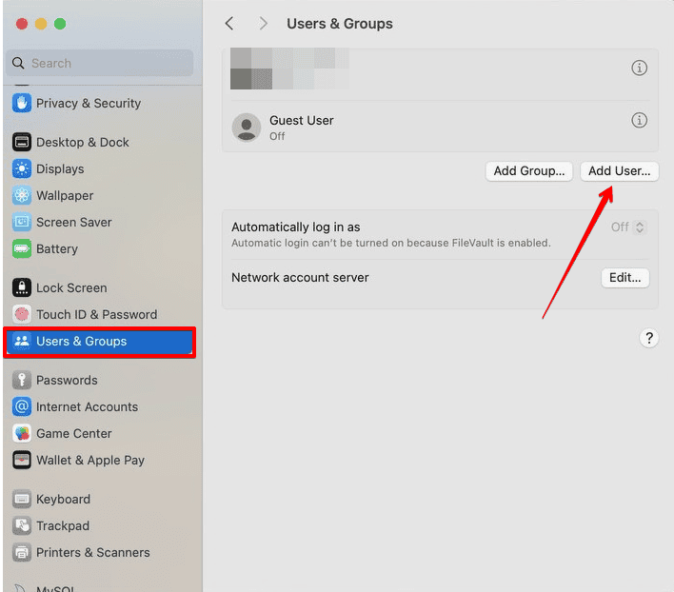
Task: Go back with the left chevron
Action: (x=230, y=24)
